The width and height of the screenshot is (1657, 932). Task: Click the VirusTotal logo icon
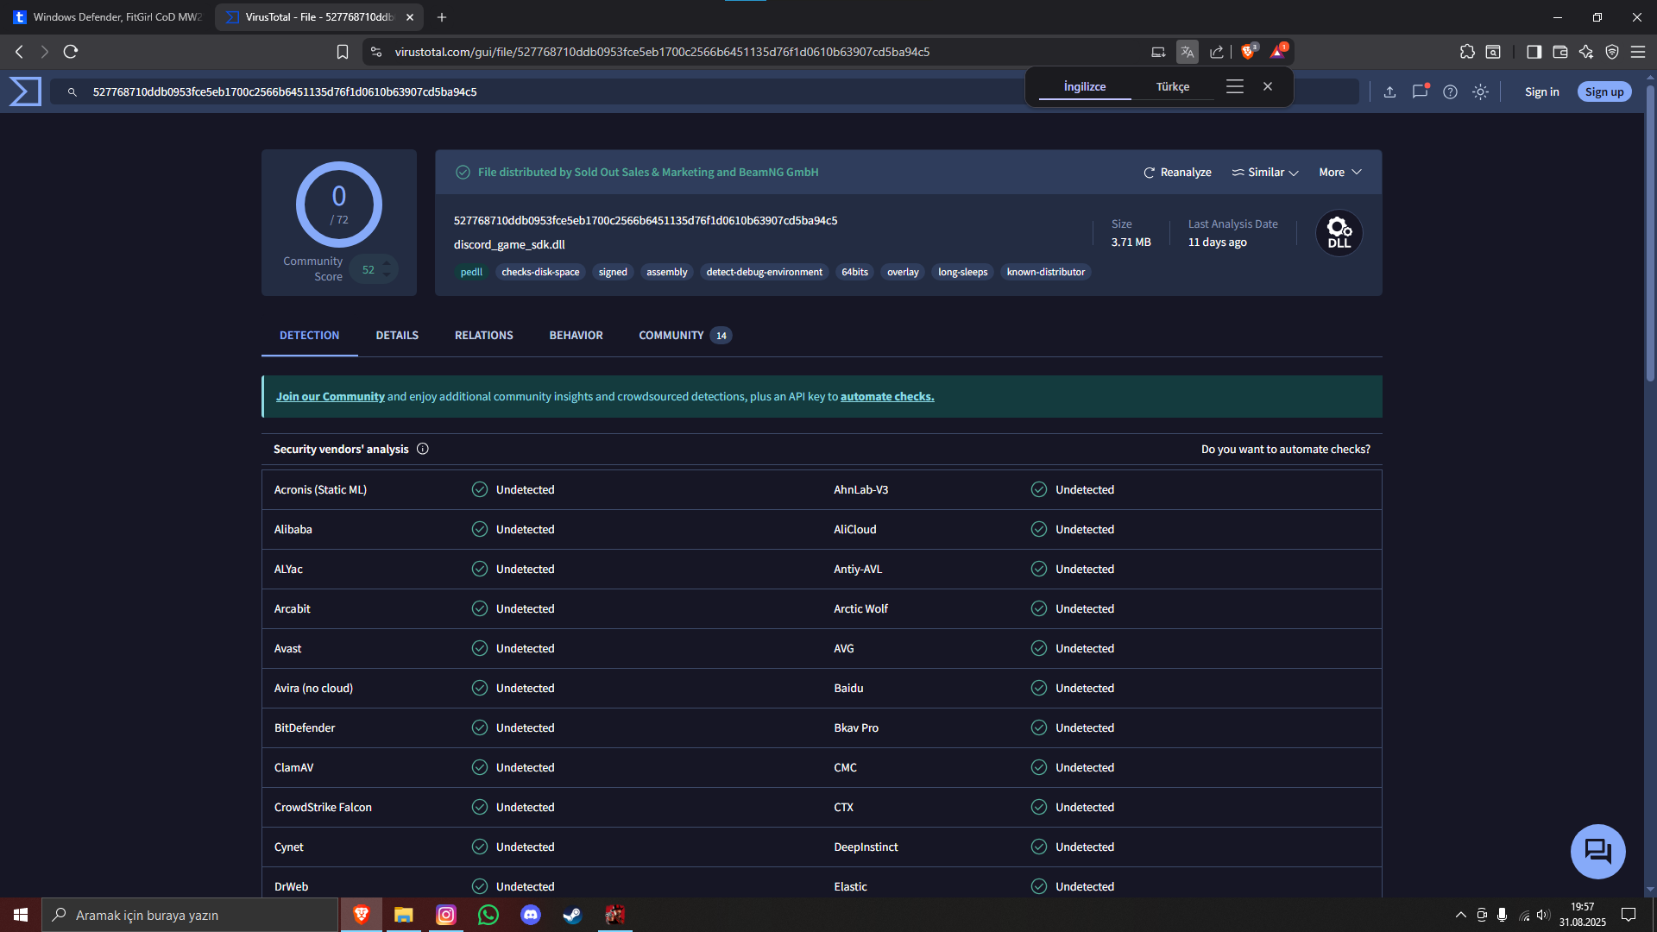click(x=25, y=91)
